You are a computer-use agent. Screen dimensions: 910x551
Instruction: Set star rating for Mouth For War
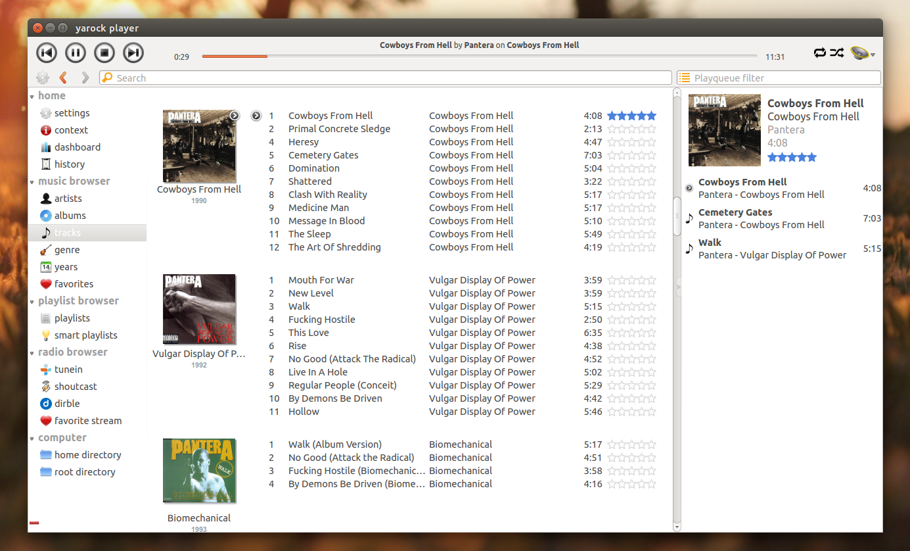(x=631, y=280)
